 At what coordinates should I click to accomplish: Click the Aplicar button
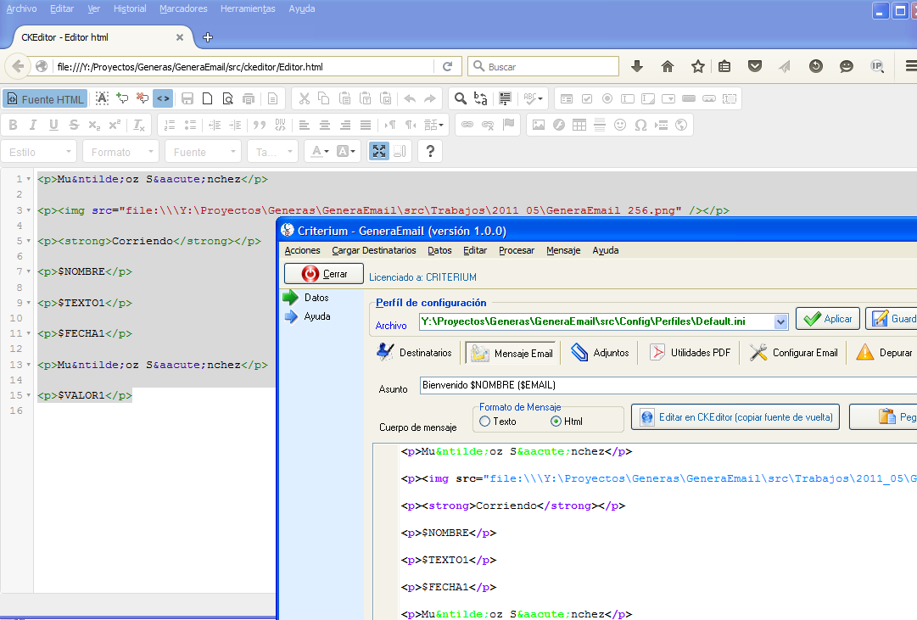pos(828,319)
